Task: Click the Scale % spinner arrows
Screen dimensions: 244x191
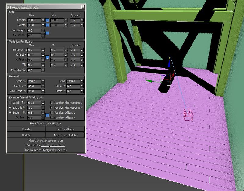Action: (43, 81)
